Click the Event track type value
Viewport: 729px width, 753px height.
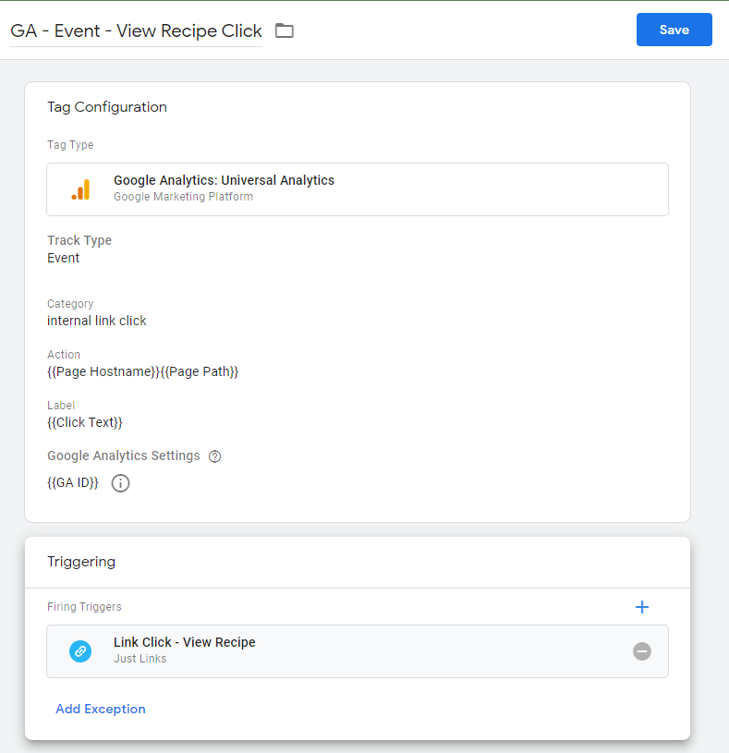(x=64, y=258)
